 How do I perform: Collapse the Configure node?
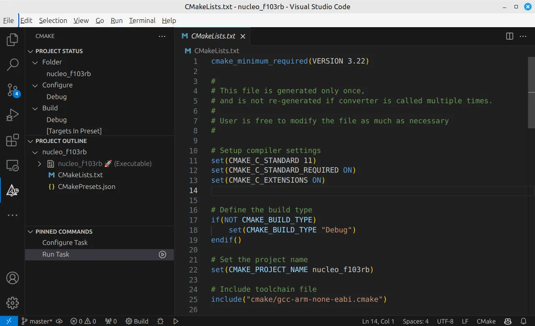click(35, 85)
